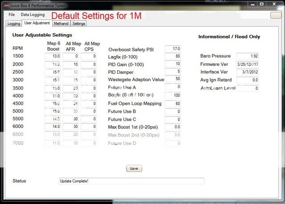Open the Data Logging menu
285x204 pixels.
tap(33, 15)
